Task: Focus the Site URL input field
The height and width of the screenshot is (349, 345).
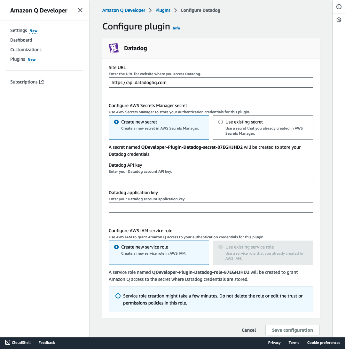Action: [x=211, y=83]
